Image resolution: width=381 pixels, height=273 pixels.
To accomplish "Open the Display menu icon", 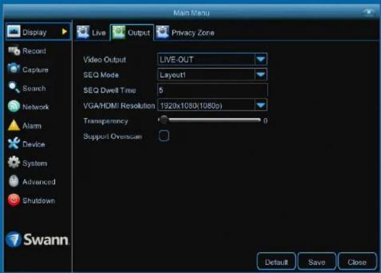I will 14,31.
